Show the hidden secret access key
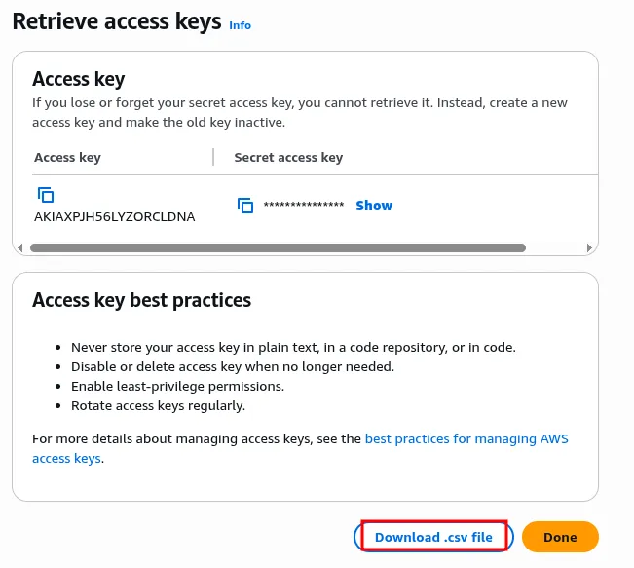This screenshot has width=634, height=568. tap(374, 206)
